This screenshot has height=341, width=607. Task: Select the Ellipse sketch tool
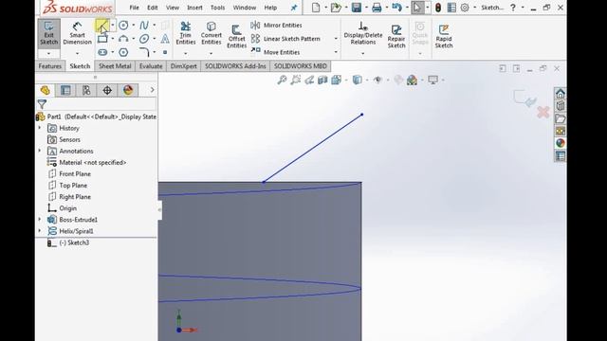pos(144,39)
